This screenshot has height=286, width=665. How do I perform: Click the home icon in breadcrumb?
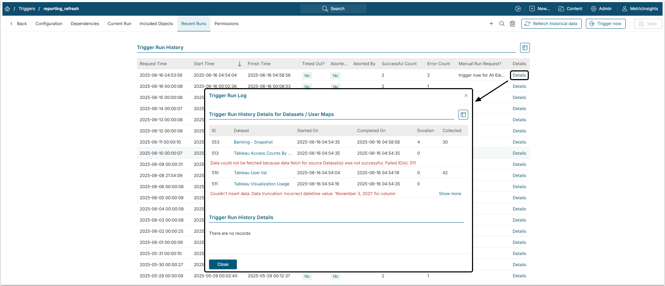click(7, 9)
